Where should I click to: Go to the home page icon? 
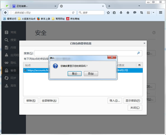128,13
